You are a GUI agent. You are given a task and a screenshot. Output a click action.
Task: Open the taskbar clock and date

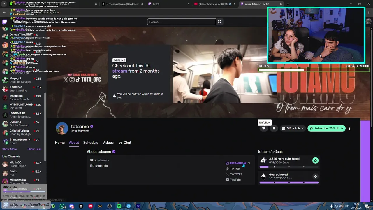(x=356, y=206)
